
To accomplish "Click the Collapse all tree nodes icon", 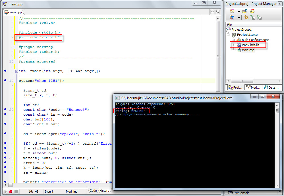I will click(259, 18).
